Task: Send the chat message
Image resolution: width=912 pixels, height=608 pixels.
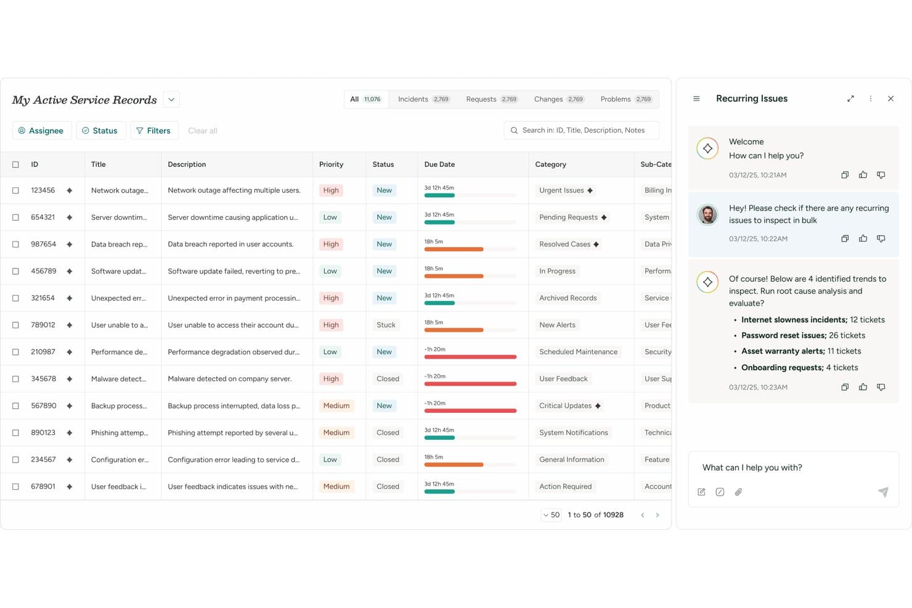Action: click(883, 492)
